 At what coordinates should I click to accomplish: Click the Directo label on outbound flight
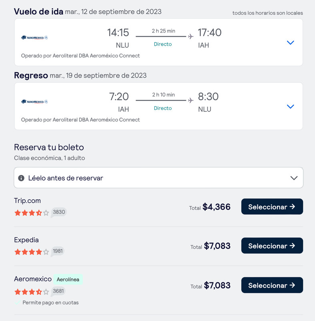[163, 44]
